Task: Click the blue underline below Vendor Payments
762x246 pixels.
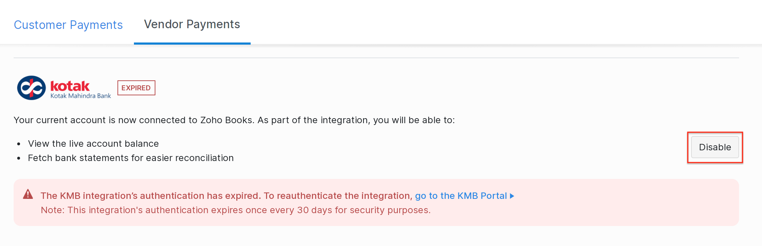Action: [192, 44]
